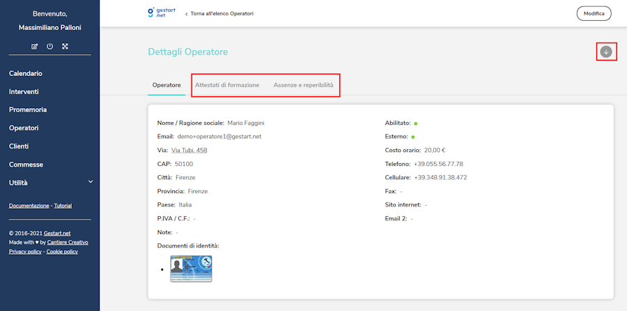Open the Privacy policy link
This screenshot has height=311, width=627.
(x=26, y=251)
